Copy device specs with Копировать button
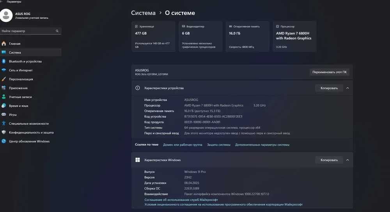This screenshot has height=212, width=390. tap(329, 88)
